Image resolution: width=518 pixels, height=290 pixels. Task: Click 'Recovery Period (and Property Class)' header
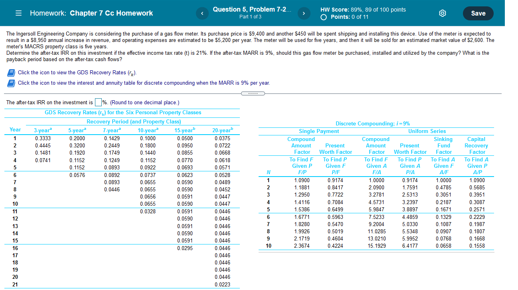pos(134,121)
